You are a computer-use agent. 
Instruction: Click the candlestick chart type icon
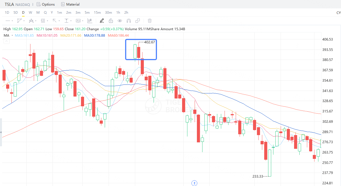(x=90, y=21)
